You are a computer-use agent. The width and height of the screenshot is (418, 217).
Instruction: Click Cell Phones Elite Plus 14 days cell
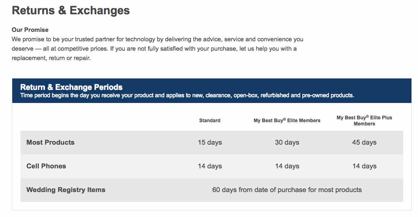click(364, 166)
